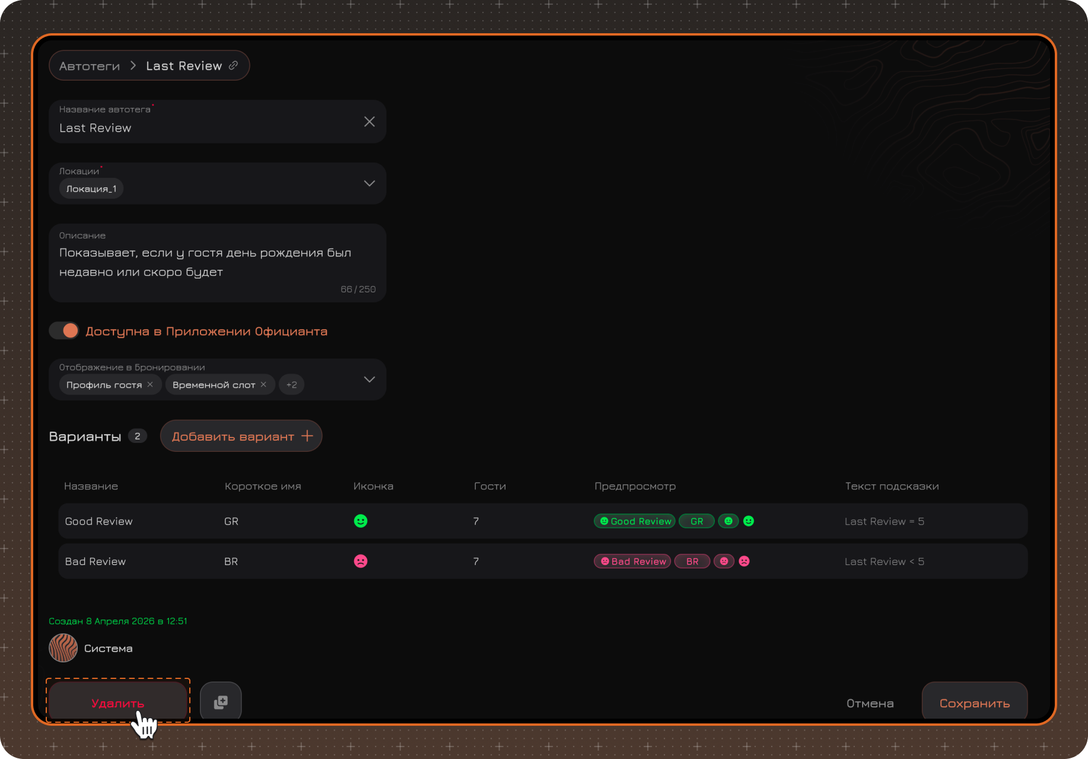
Task: Click the Гости column header
Action: tap(490, 486)
